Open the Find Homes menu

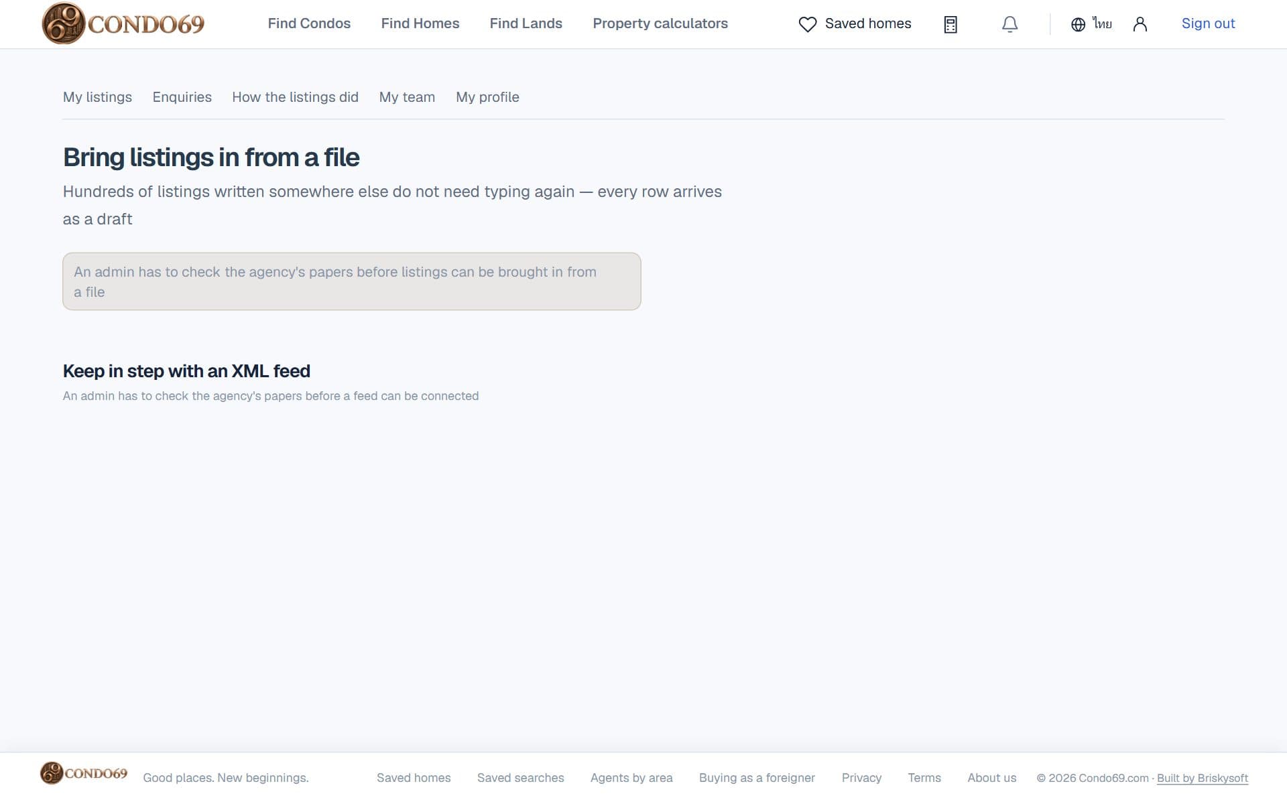tap(420, 23)
